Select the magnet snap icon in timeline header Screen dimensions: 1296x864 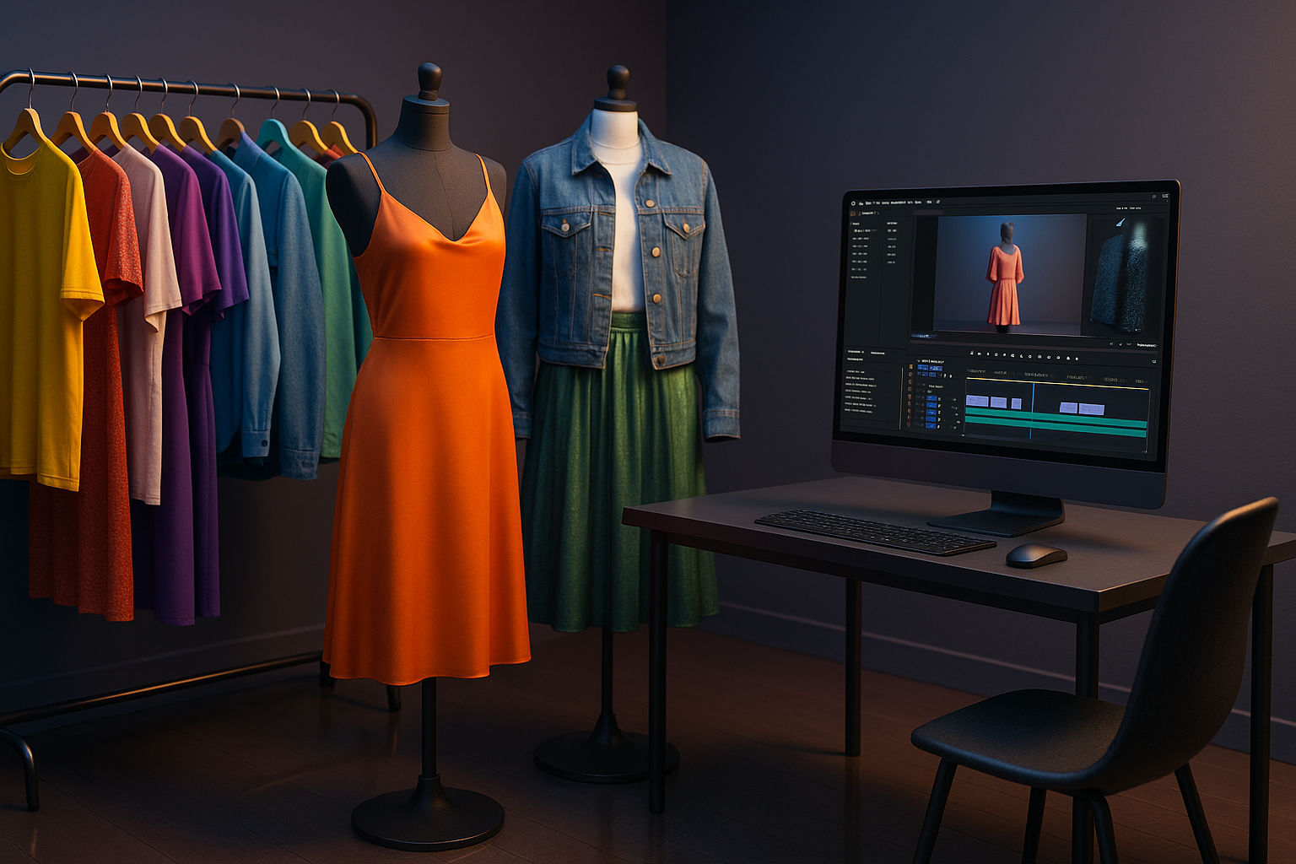(947, 375)
